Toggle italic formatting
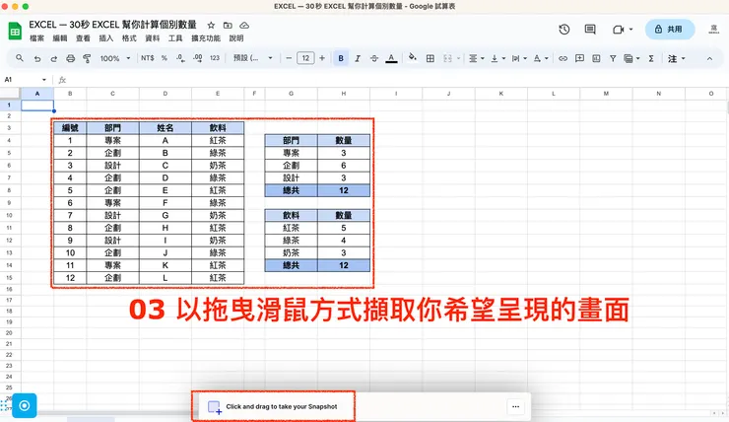Image resolution: width=729 pixels, height=422 pixels. pyautogui.click(x=358, y=58)
